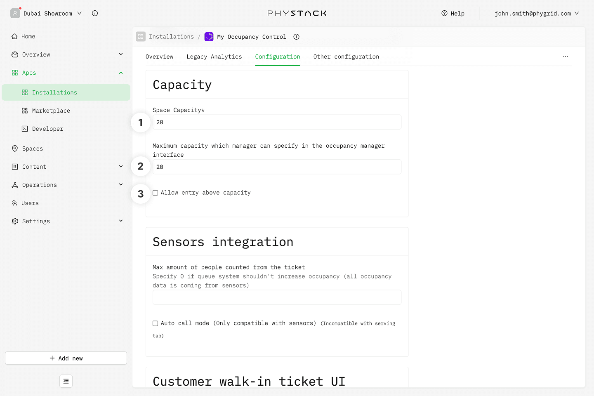Click the Space Capacity input field
594x396 pixels.
277,122
